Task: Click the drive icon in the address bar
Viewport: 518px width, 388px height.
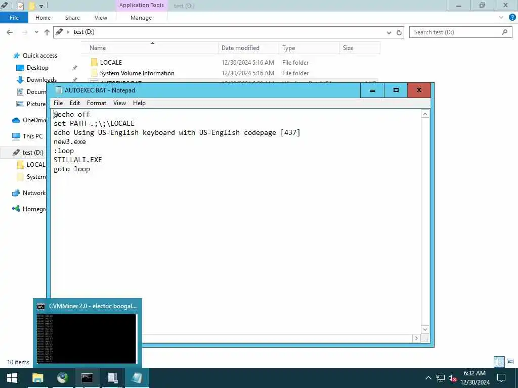Action: click(x=60, y=32)
